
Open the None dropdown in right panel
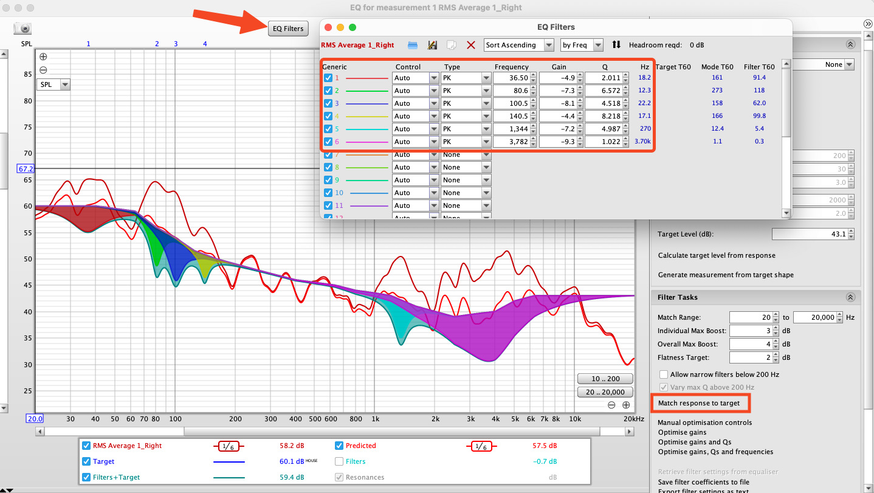(824, 64)
